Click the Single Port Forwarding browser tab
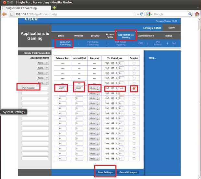The image size is (201, 179). coord(26,8)
